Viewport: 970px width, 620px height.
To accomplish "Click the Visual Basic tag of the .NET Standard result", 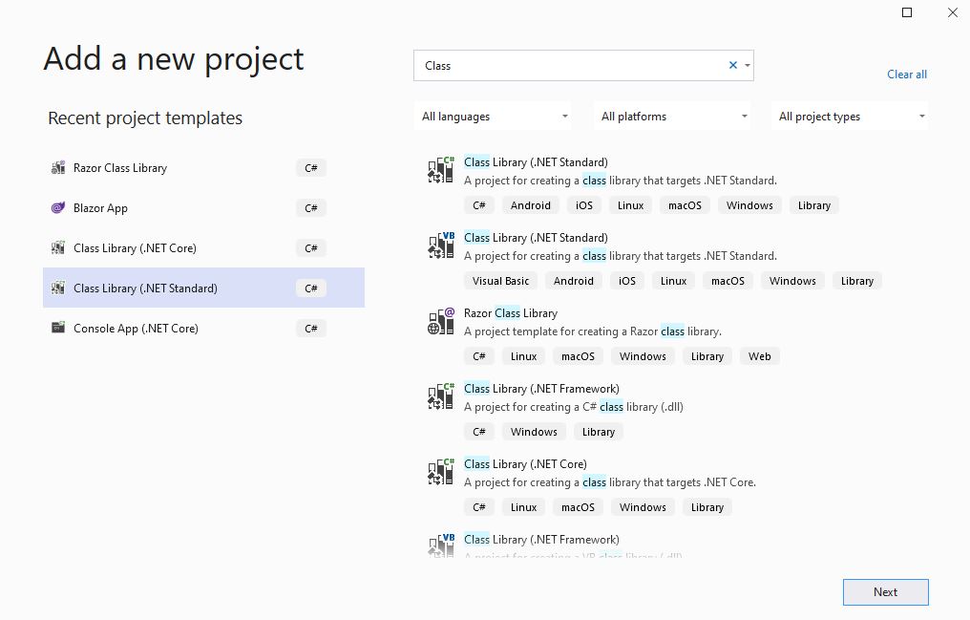I will point(500,281).
